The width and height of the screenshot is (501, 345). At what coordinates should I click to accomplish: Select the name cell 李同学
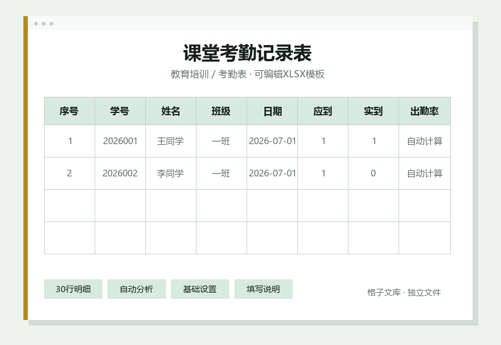[171, 174]
